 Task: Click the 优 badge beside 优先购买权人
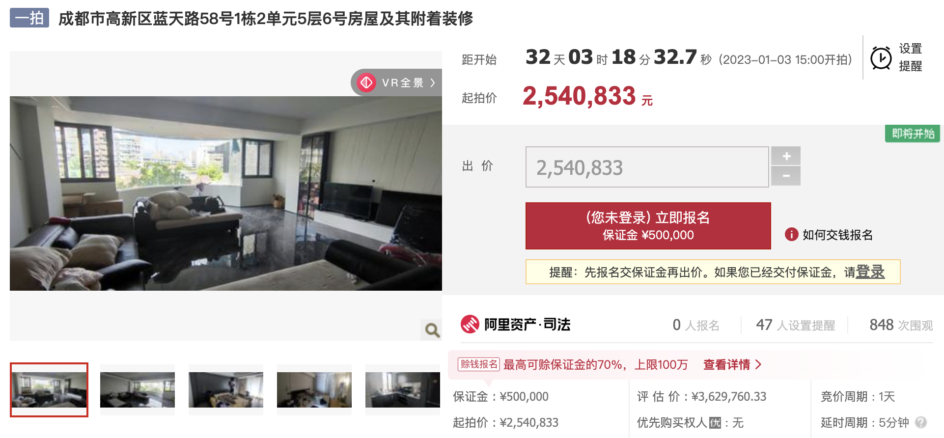[715, 423]
